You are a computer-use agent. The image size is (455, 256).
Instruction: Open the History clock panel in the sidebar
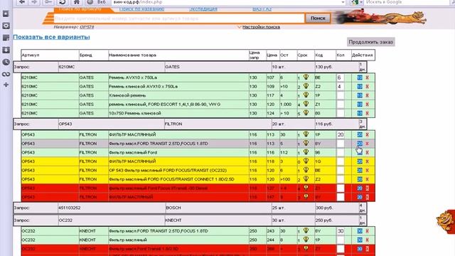point(6,62)
